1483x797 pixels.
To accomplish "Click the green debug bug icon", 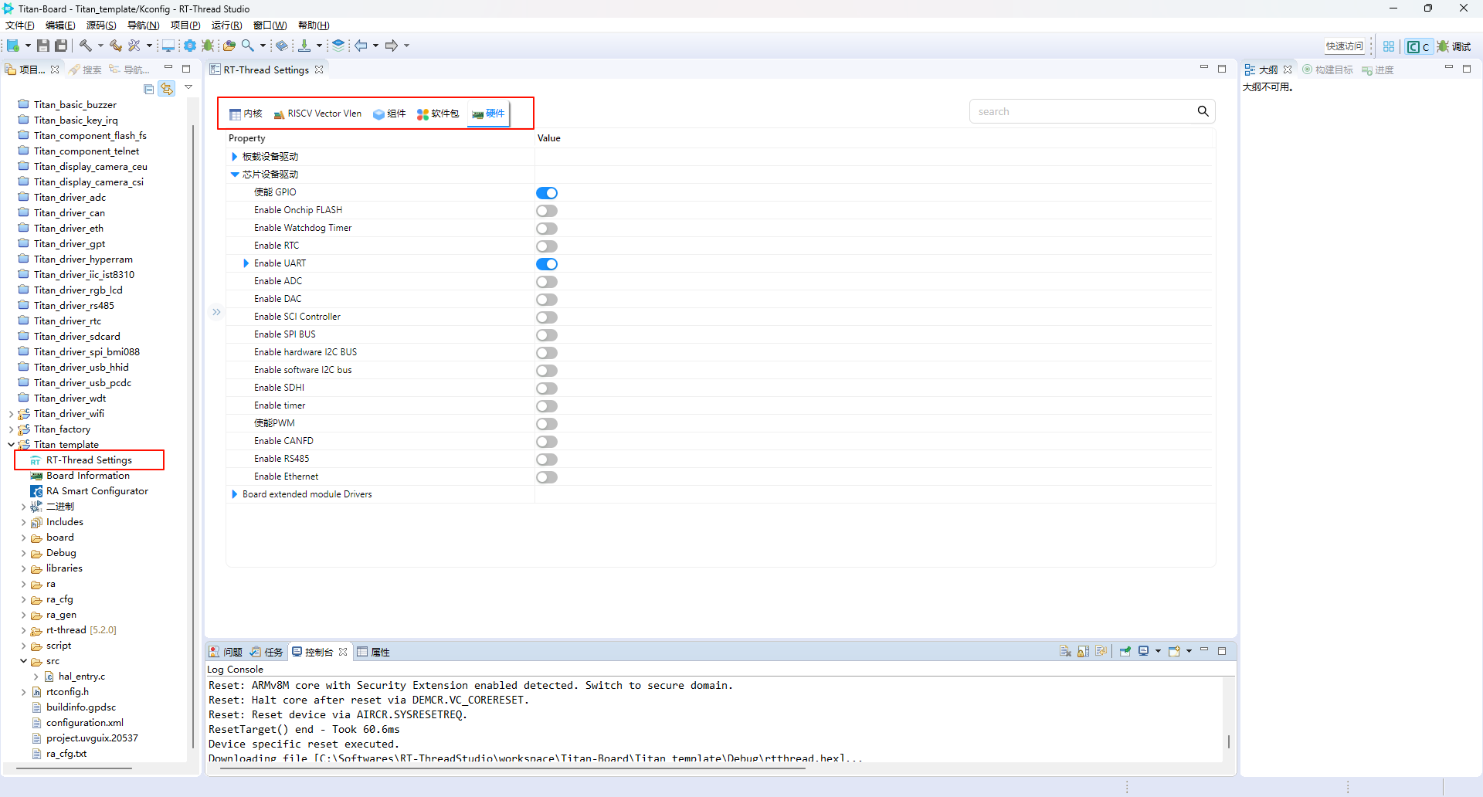I will pyautogui.click(x=208, y=46).
